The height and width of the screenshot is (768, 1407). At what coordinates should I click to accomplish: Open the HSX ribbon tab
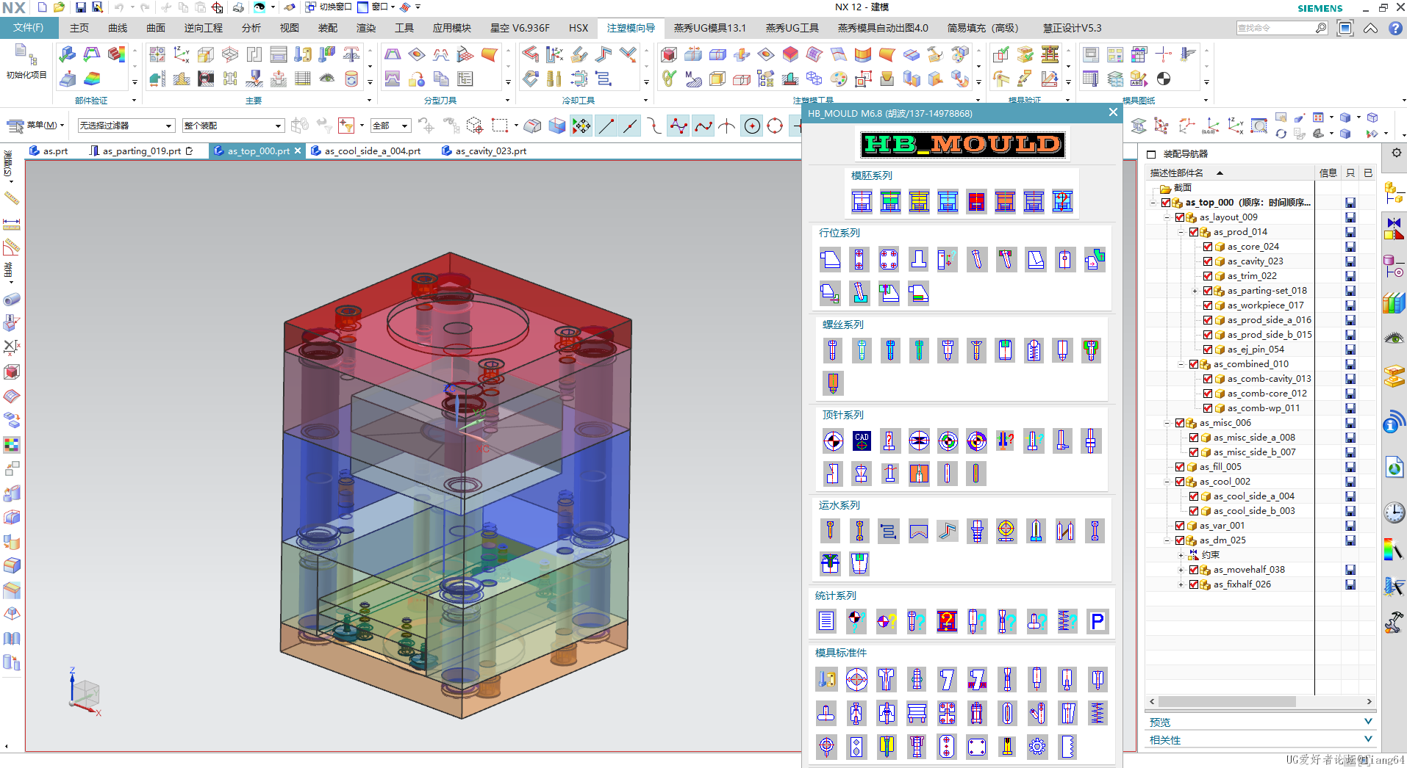(579, 28)
